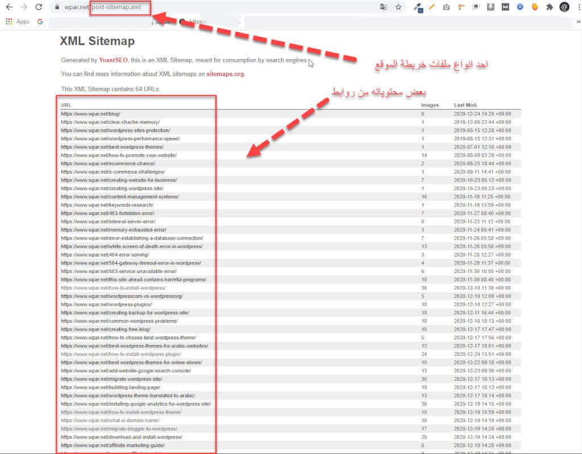
Task: Open the wordpress-performance-speed link
Action: click(x=120, y=138)
